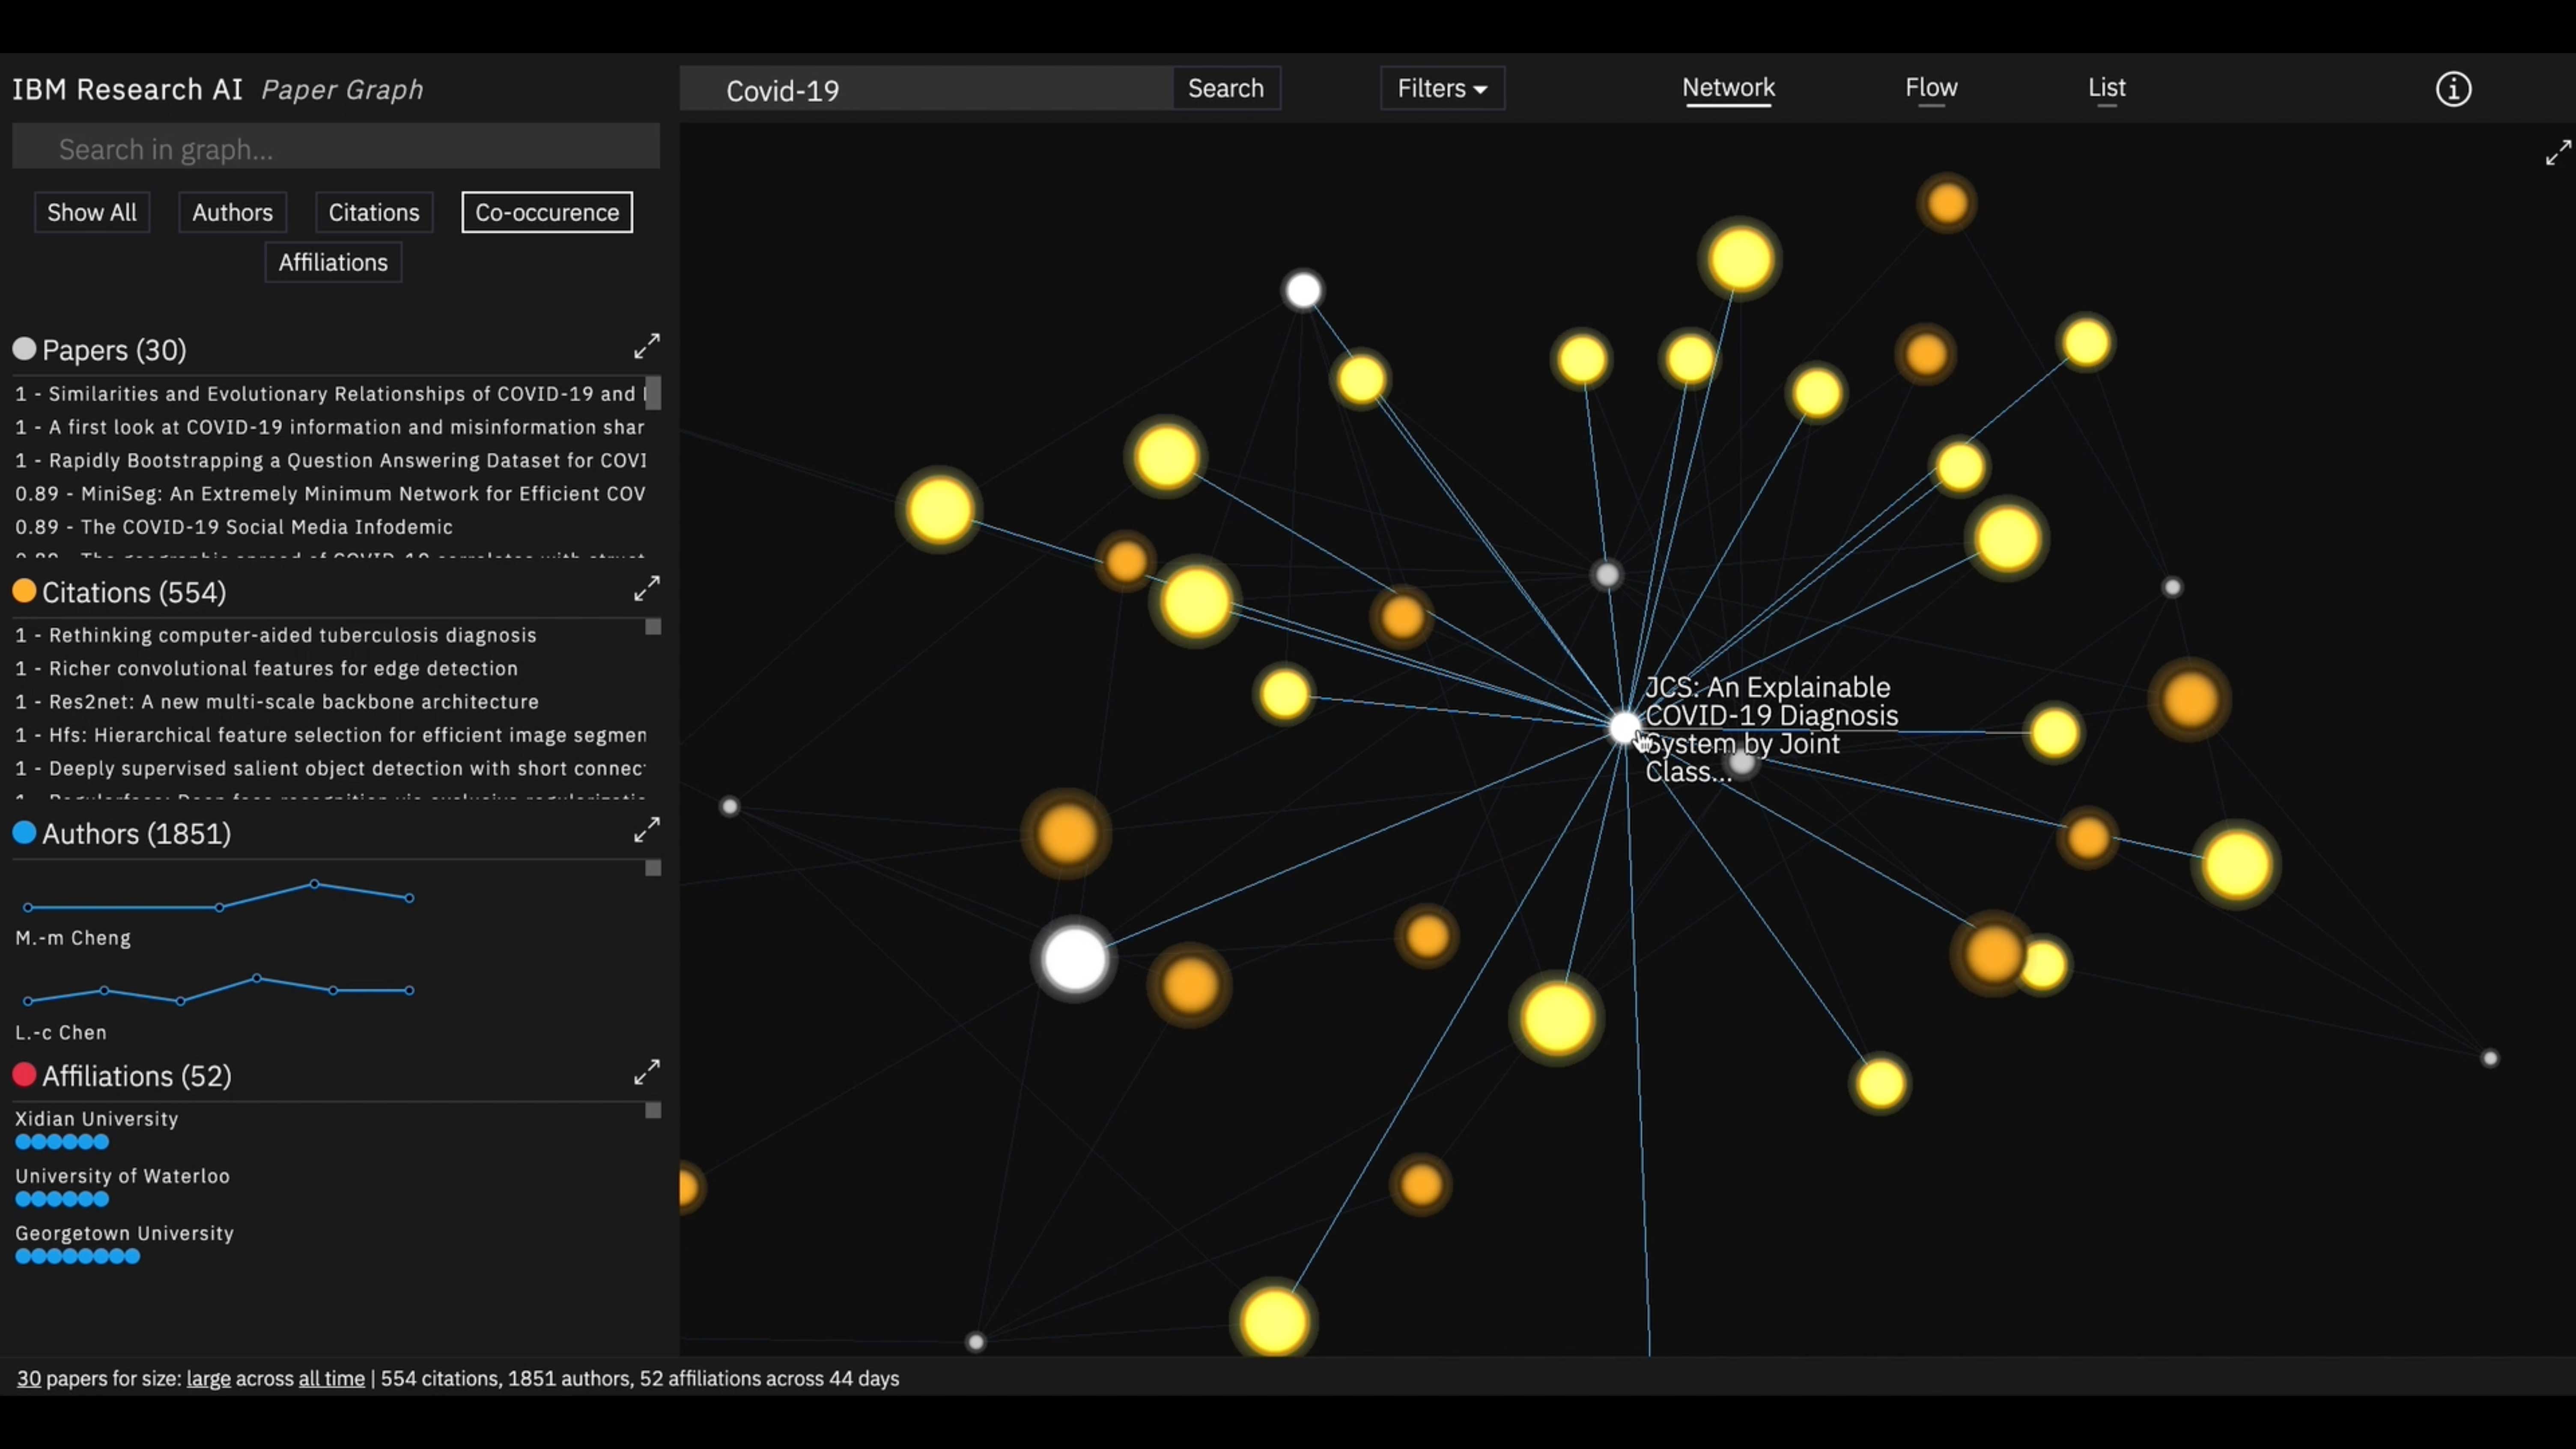
Task: Toggle the Show All filter
Action: point(92,212)
